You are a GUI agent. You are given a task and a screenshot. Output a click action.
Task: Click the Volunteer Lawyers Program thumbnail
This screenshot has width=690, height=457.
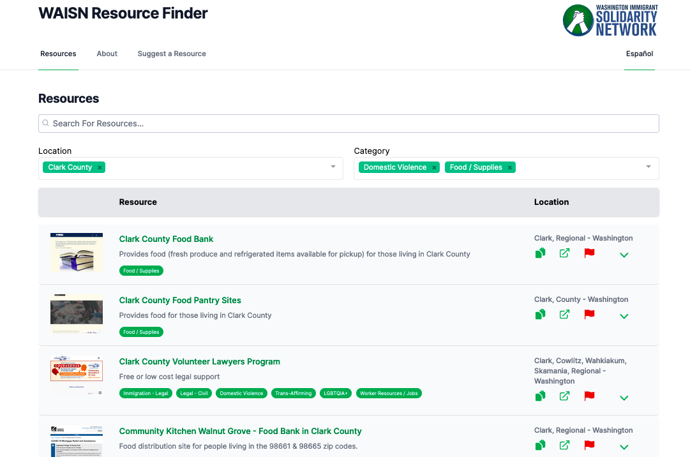pos(77,375)
